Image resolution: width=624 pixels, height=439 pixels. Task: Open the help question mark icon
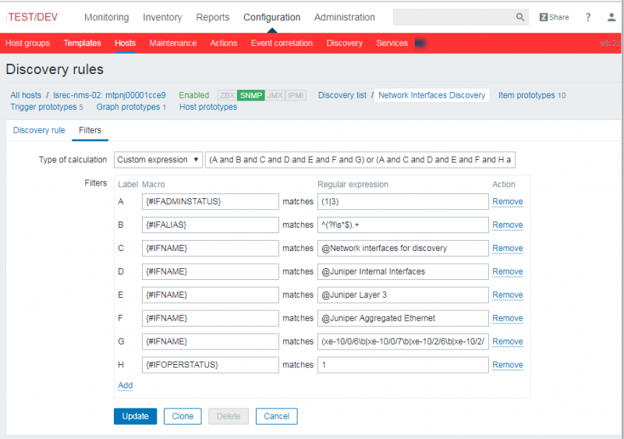[588, 17]
